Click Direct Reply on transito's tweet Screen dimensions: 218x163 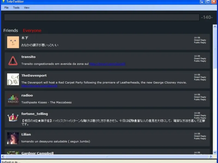pyautogui.click(x=200, y=58)
